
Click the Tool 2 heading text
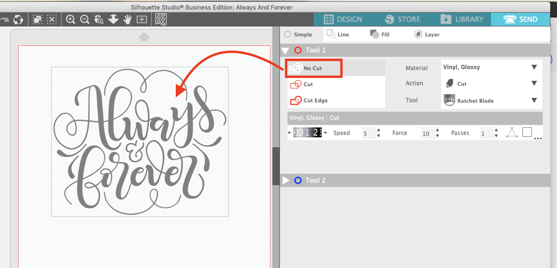[x=315, y=180]
